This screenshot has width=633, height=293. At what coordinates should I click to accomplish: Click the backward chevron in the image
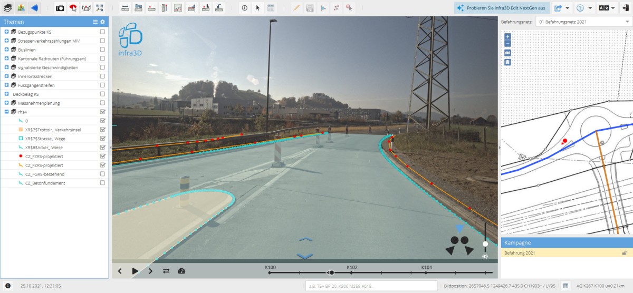coord(305,256)
